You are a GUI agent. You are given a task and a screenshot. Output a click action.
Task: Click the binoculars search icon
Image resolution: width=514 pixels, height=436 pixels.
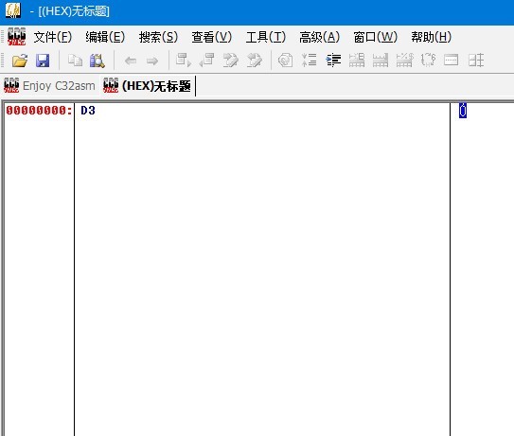97,61
